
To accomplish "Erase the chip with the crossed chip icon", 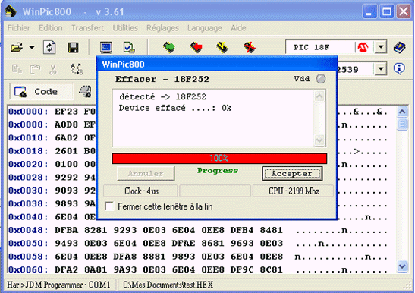I will (249, 48).
